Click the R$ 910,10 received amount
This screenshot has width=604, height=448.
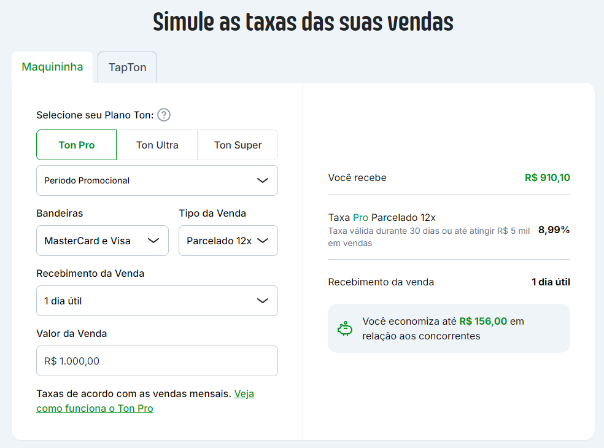pos(548,177)
